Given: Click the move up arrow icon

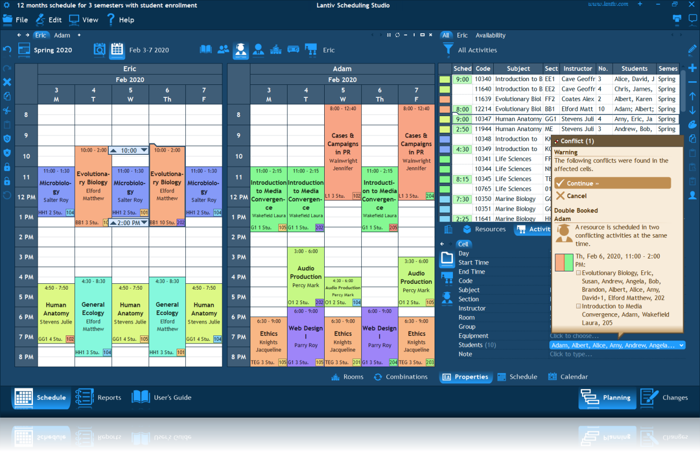Looking at the screenshot, I should pos(692,96).
